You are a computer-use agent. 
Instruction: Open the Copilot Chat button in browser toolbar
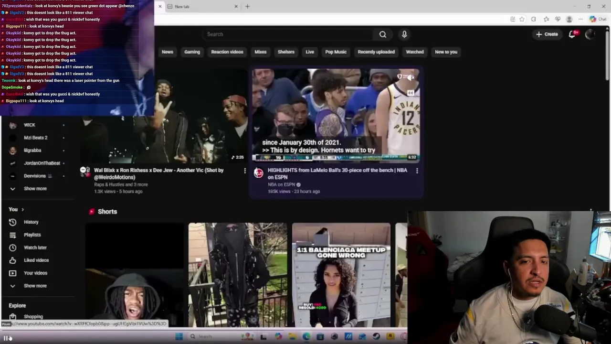[x=598, y=19]
